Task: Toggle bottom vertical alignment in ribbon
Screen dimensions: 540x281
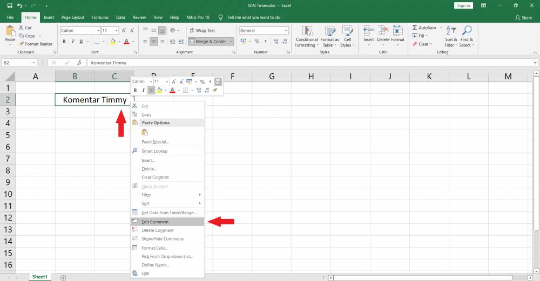Action: 162,31
